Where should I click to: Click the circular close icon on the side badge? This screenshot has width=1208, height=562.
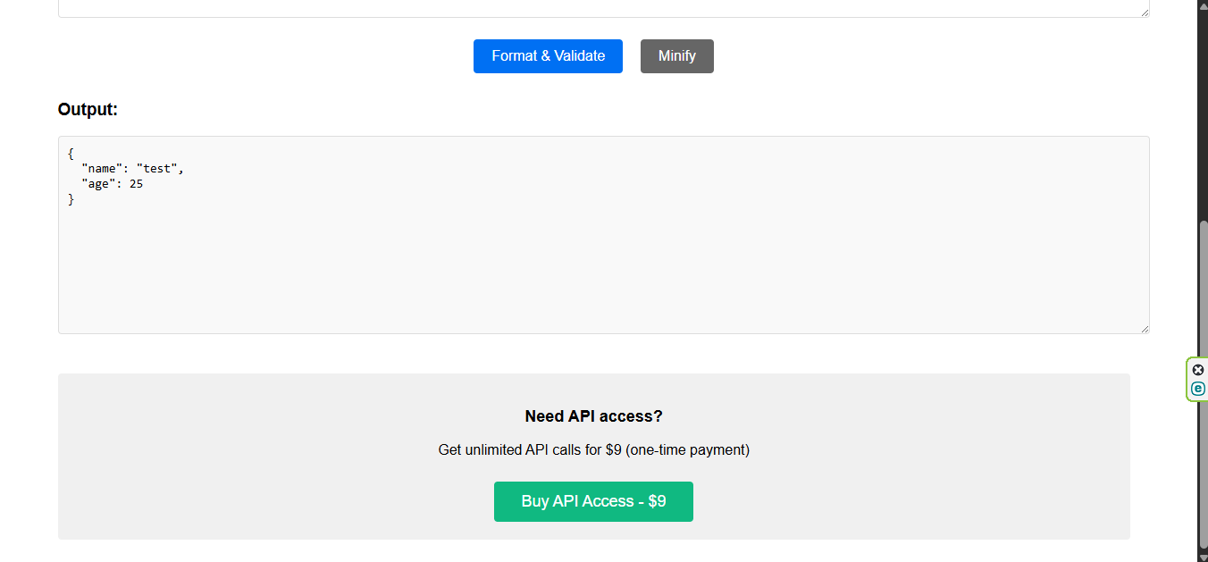point(1197,369)
